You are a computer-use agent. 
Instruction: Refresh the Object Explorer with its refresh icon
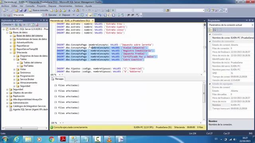[33, 25]
